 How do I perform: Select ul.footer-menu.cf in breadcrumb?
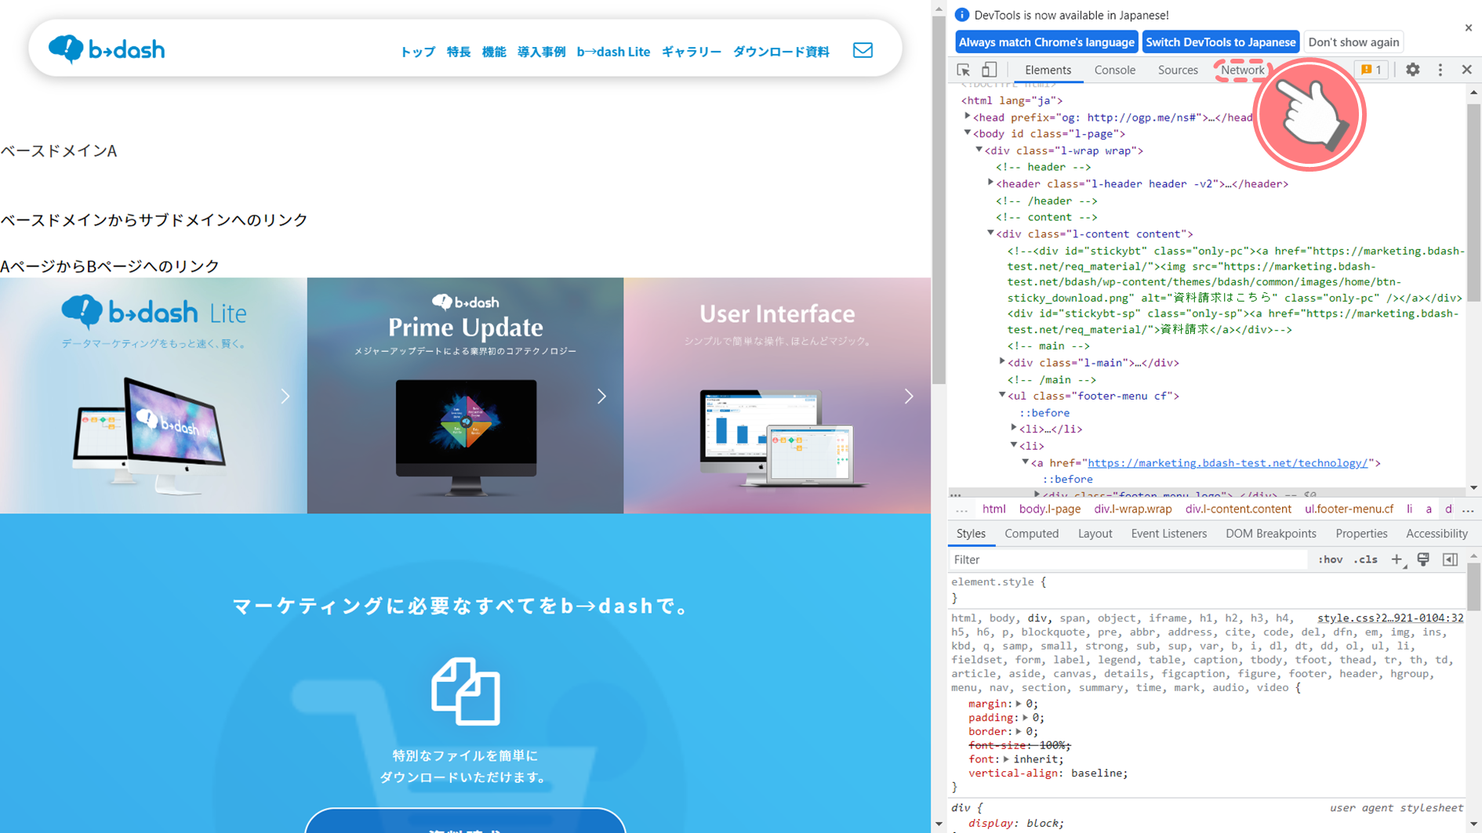pyautogui.click(x=1349, y=509)
